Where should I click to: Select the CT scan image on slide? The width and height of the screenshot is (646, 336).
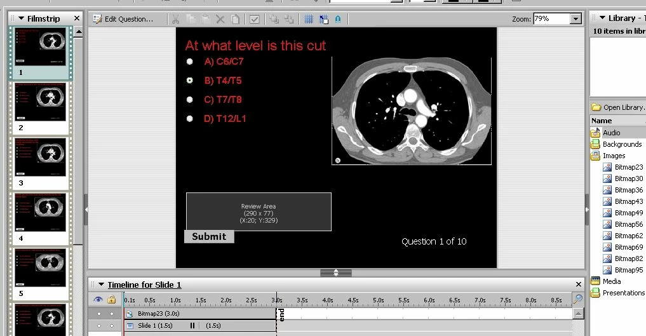[412, 111]
